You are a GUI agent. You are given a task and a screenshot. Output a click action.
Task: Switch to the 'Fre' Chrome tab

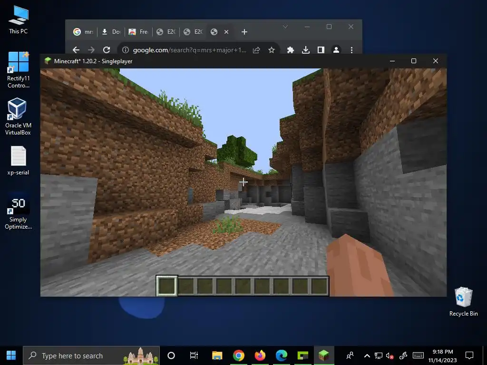[138, 32]
